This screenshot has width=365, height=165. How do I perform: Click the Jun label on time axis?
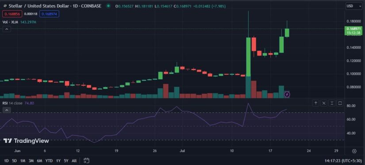click(17, 151)
